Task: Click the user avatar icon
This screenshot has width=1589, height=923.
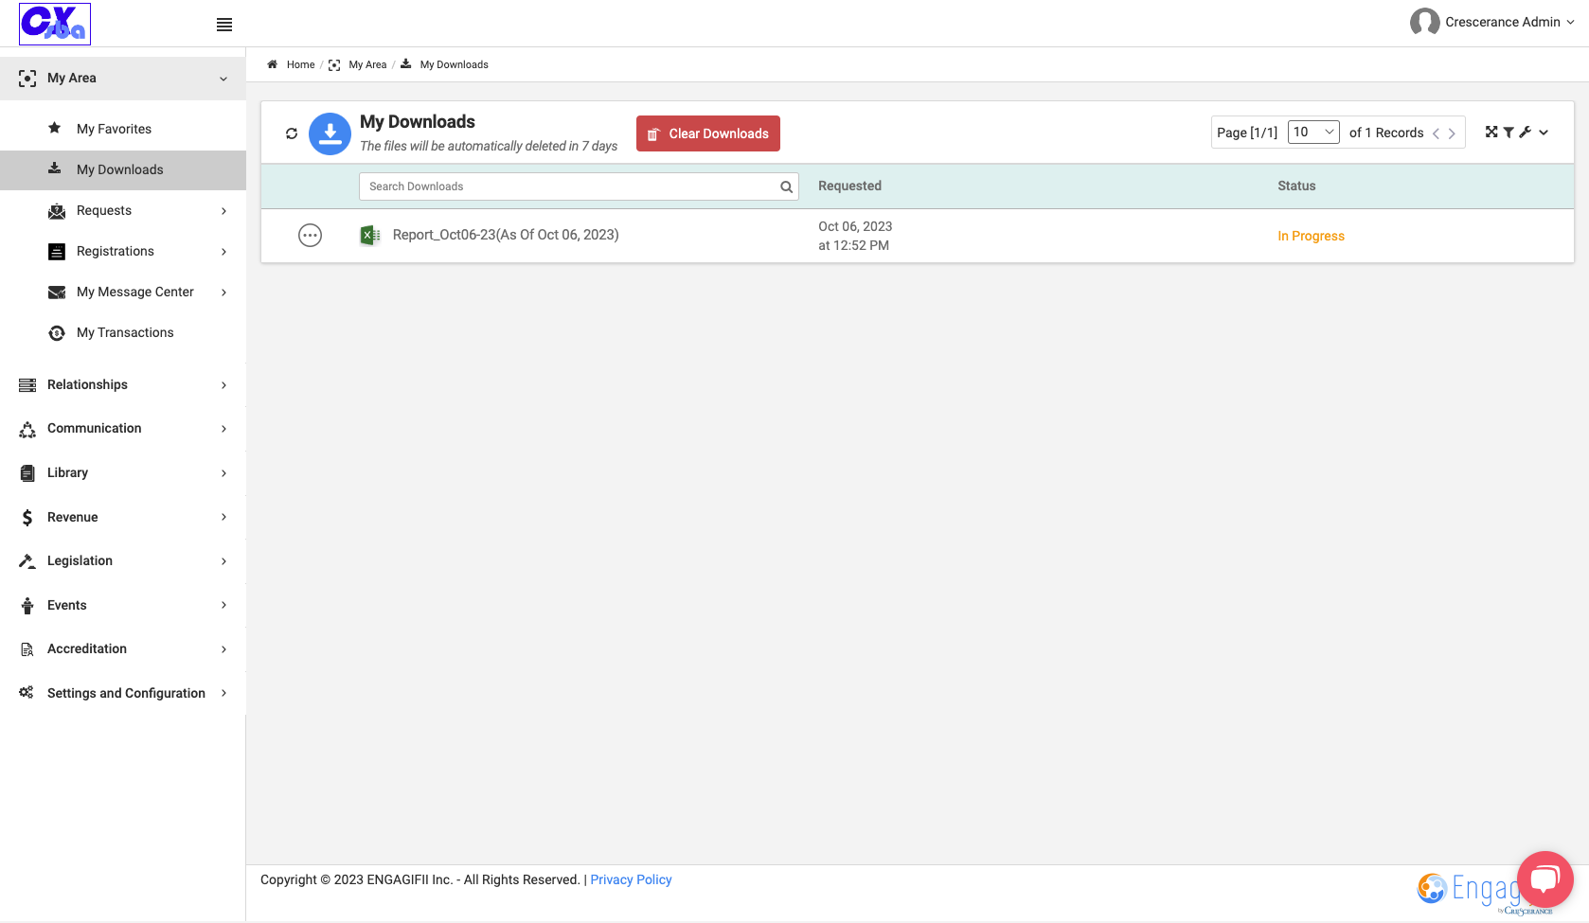Action: pyautogui.click(x=1424, y=22)
